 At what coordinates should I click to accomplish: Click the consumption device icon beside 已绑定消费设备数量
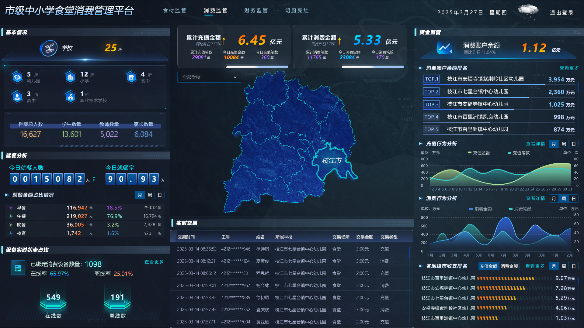pyautogui.click(x=18, y=268)
